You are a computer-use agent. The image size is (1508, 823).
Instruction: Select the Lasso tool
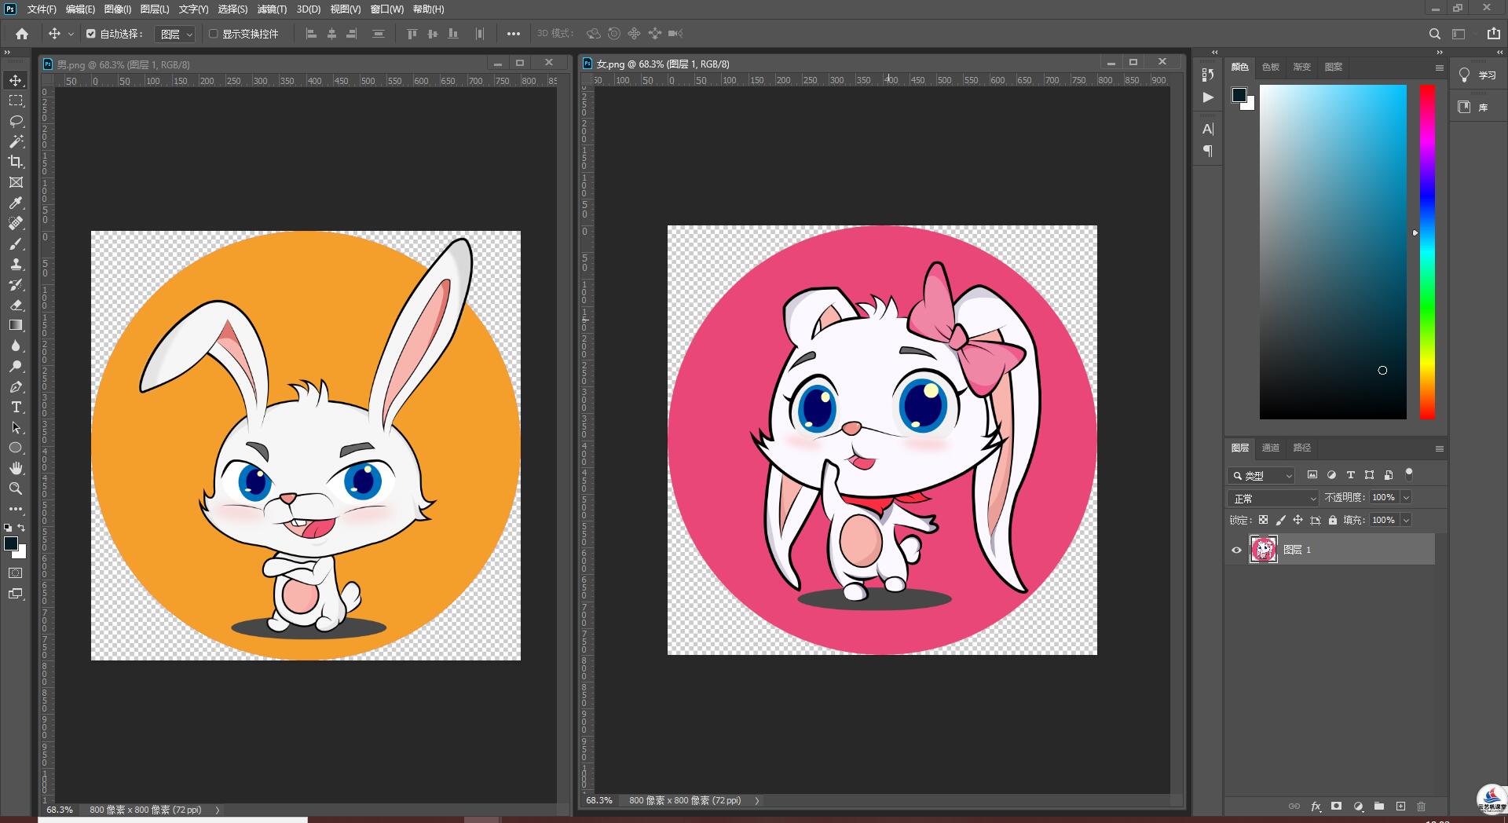16,121
